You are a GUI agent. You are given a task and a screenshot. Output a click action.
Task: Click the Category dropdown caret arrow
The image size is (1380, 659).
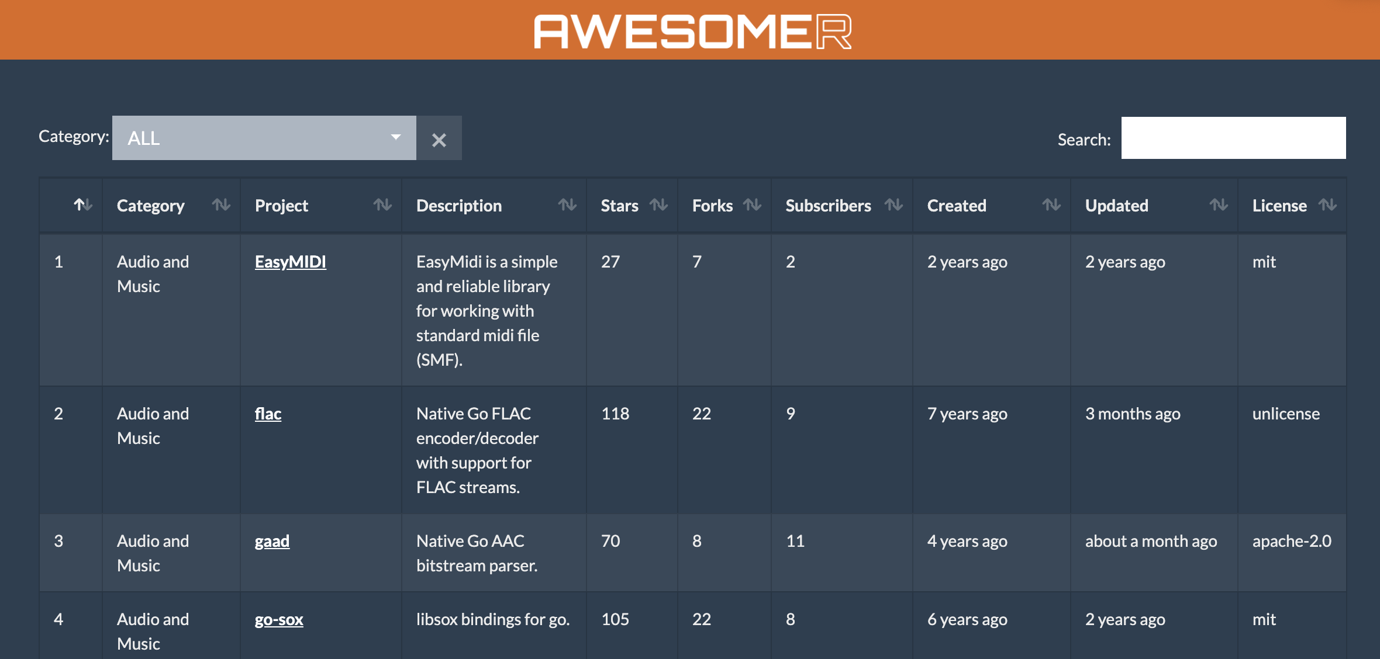(x=396, y=138)
